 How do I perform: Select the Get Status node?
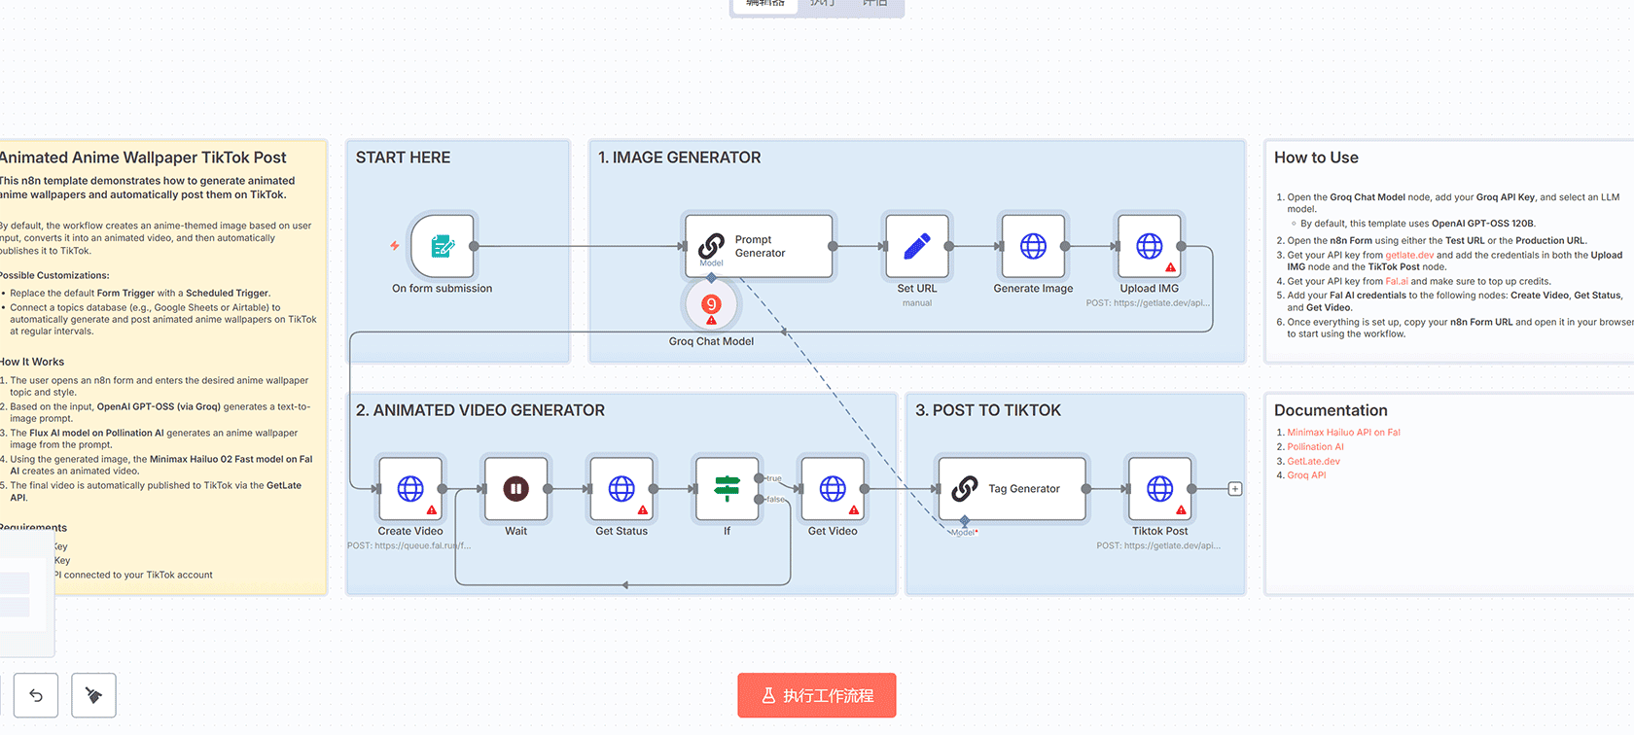pyautogui.click(x=622, y=489)
